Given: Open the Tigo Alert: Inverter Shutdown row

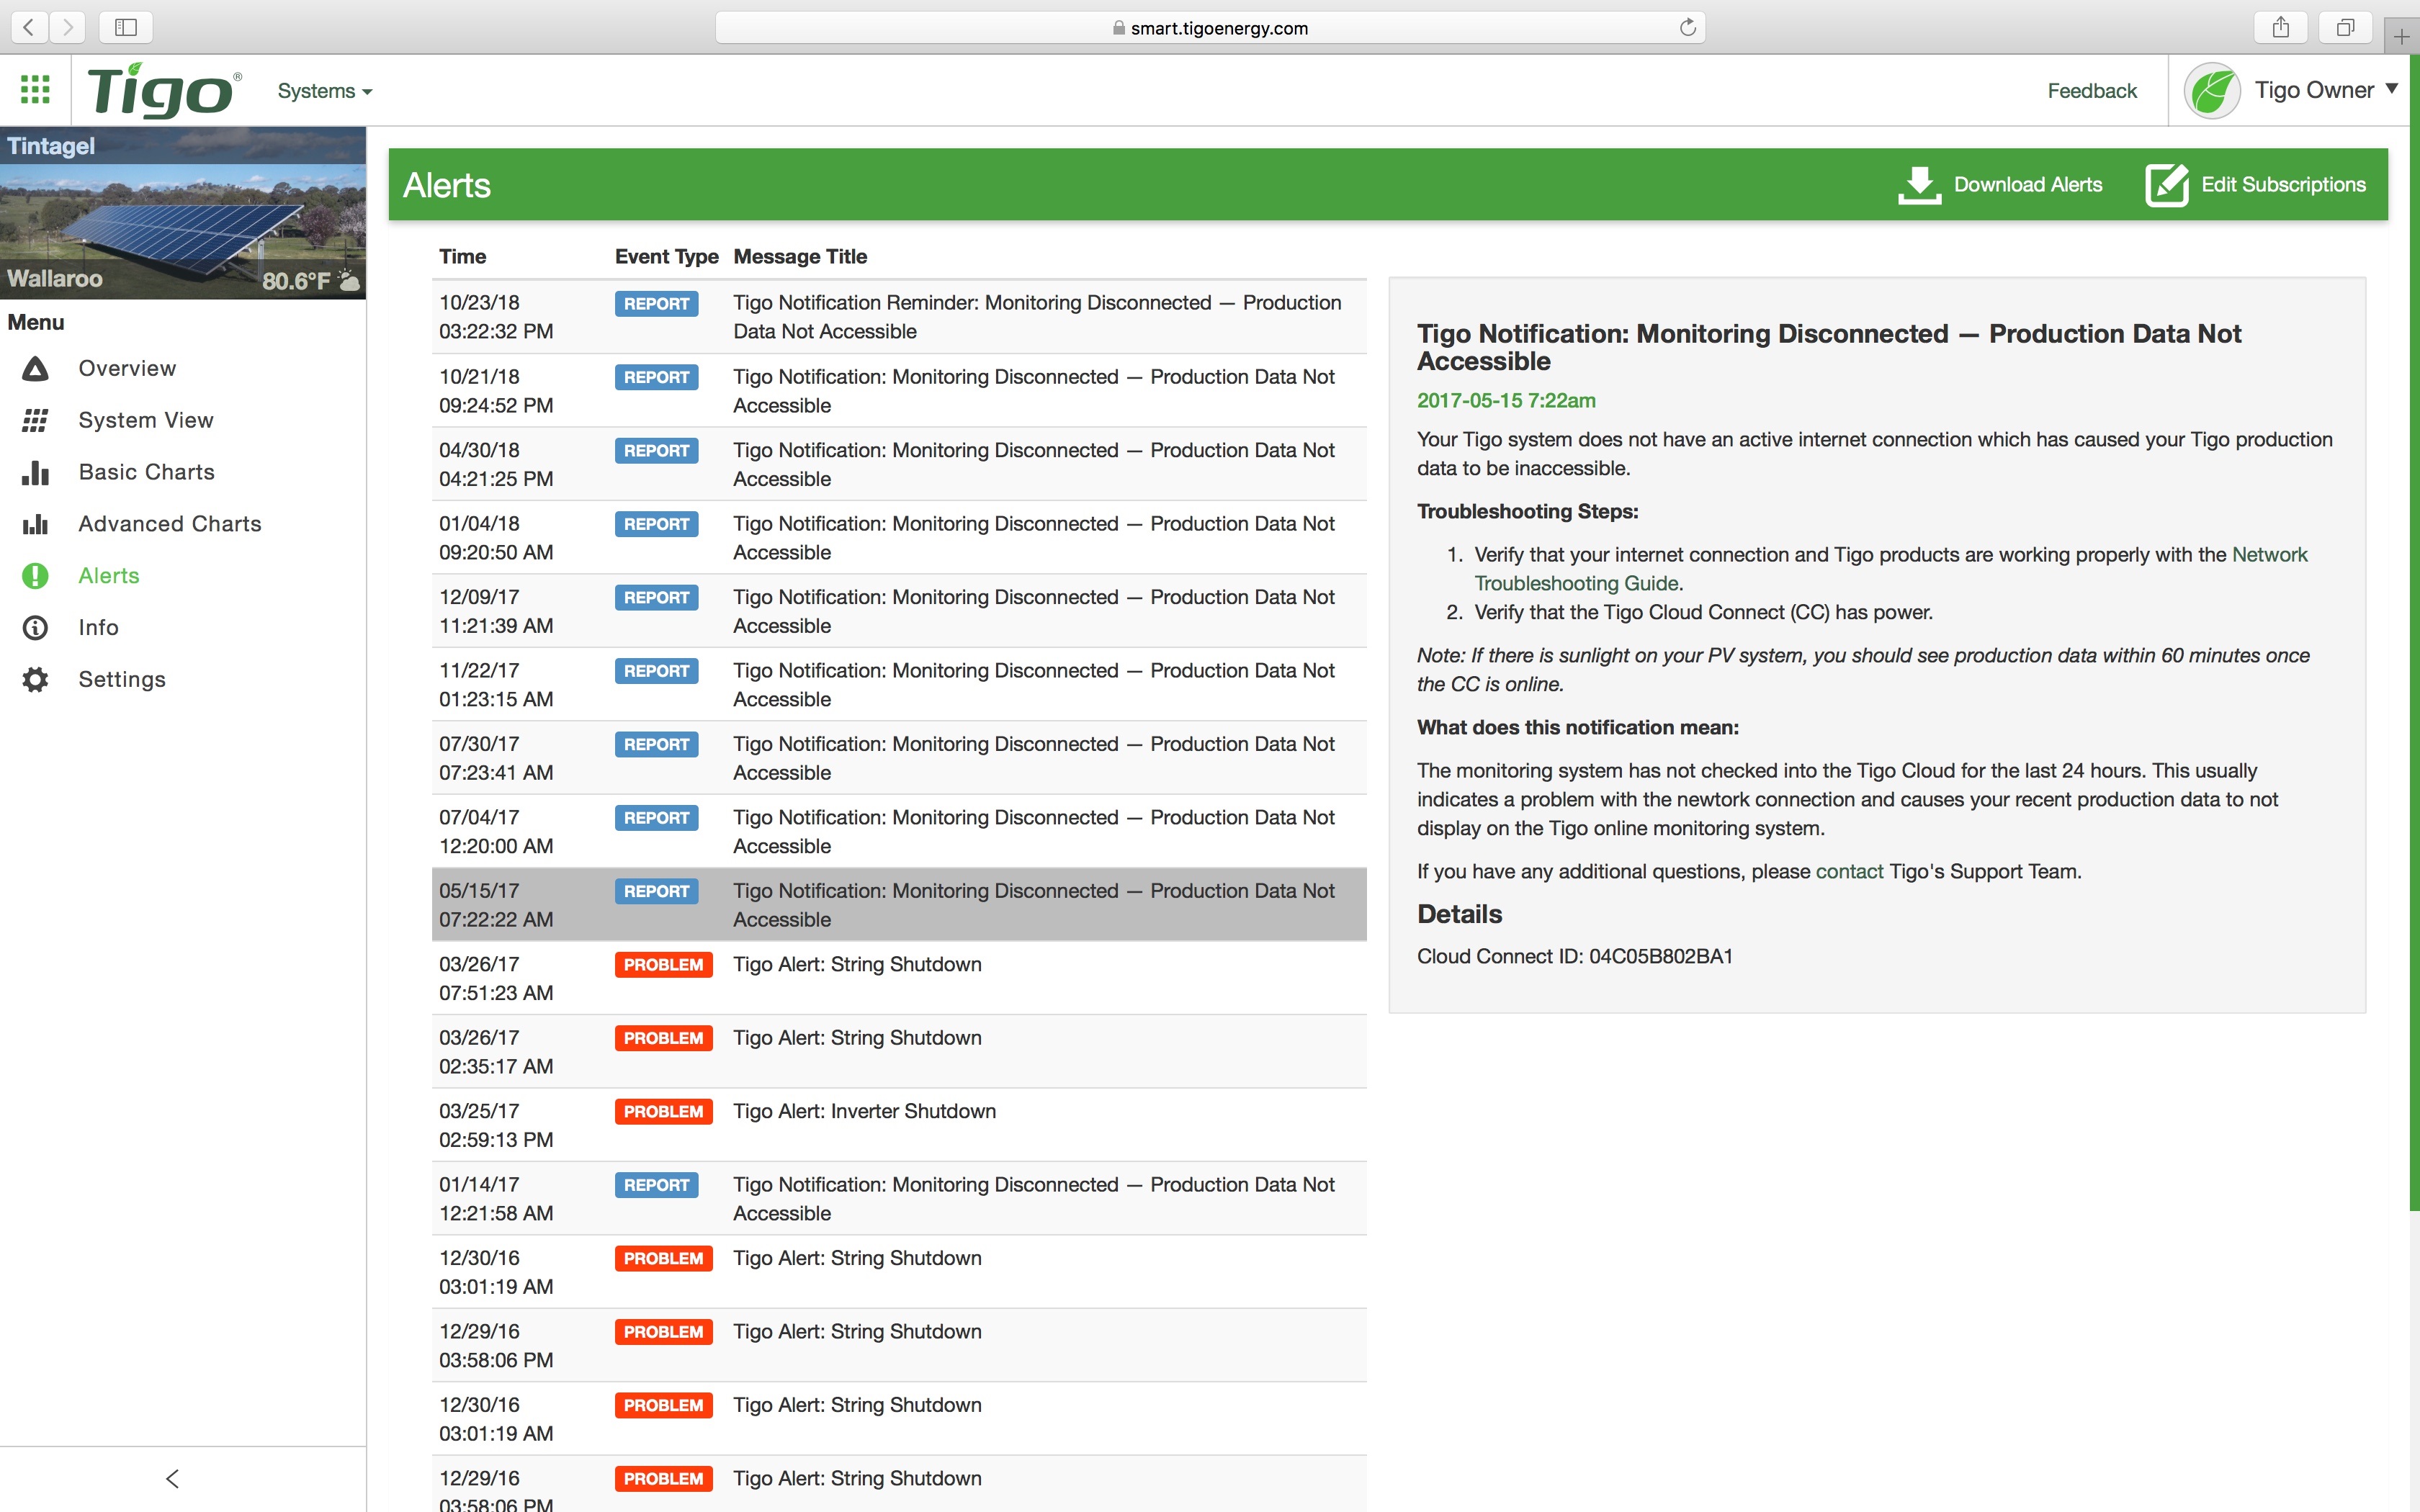Looking at the screenshot, I should pyautogui.click(x=899, y=1125).
